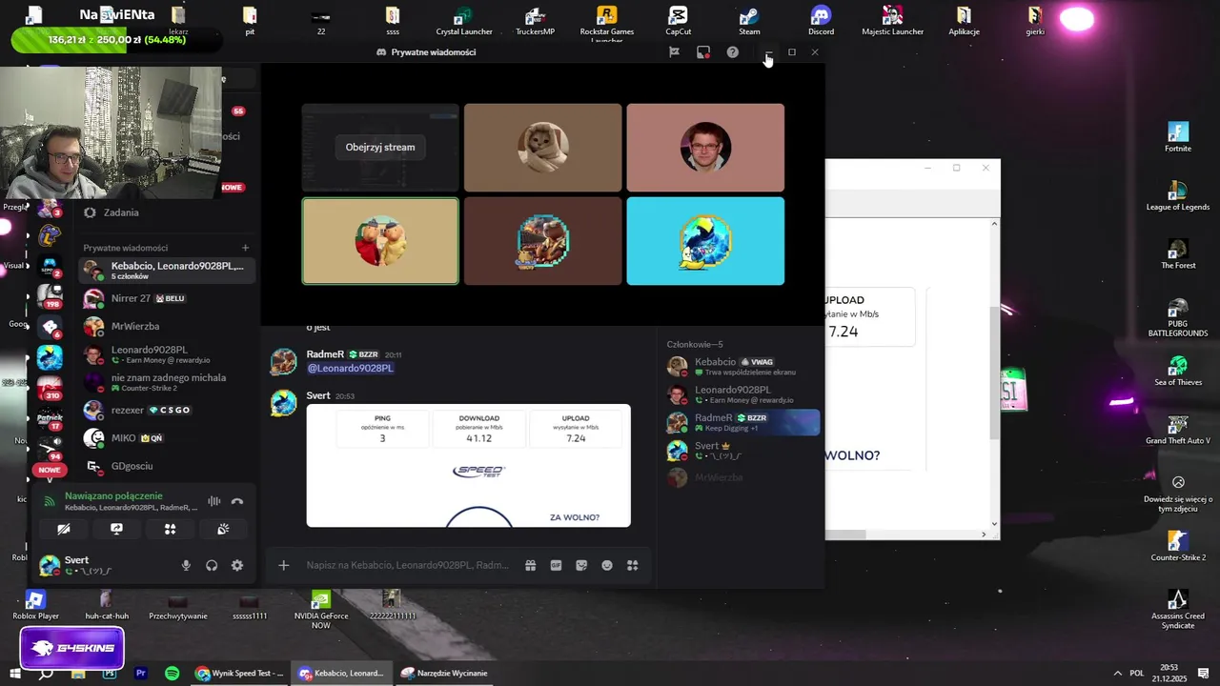
Task: Click Nawiązano połączenie status text
Action: click(113, 496)
